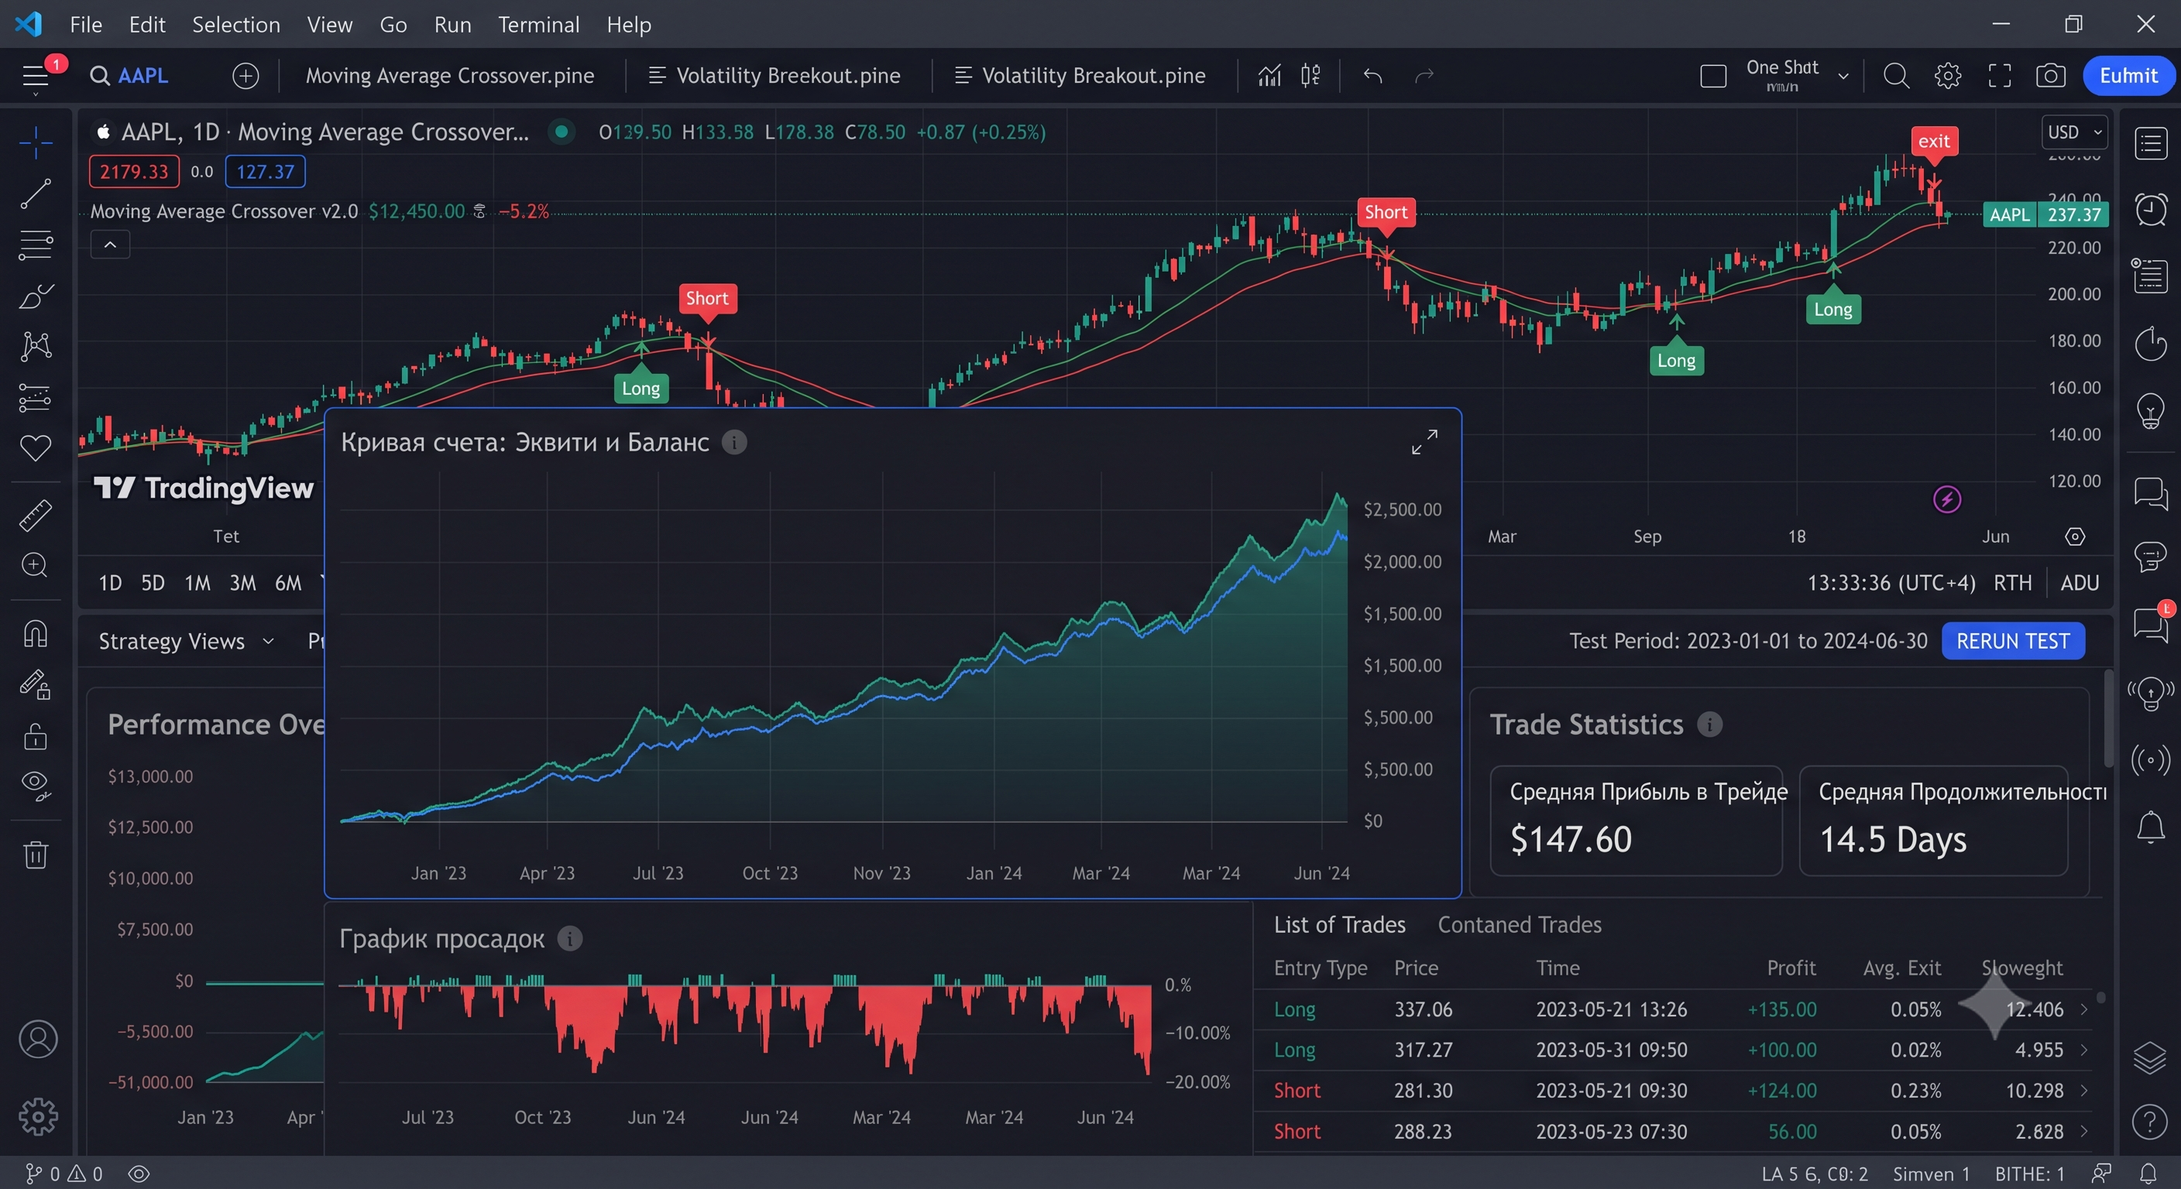
Task: Toggle magnet mode in left sidebar
Action: click(x=36, y=634)
